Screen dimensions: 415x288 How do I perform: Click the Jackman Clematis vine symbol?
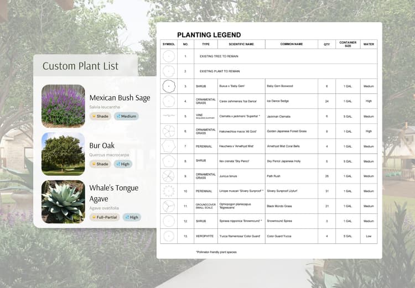tap(169, 116)
